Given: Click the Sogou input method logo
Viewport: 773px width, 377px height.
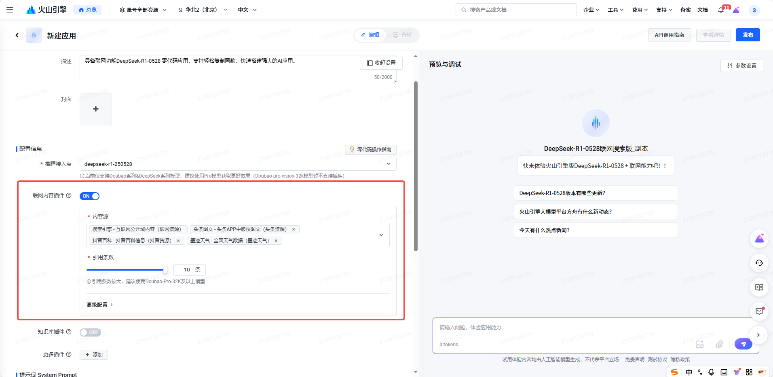Looking at the screenshot, I should click(674, 372).
